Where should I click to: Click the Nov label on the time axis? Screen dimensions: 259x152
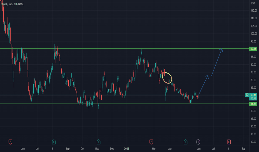pyautogui.click(x=97, y=149)
